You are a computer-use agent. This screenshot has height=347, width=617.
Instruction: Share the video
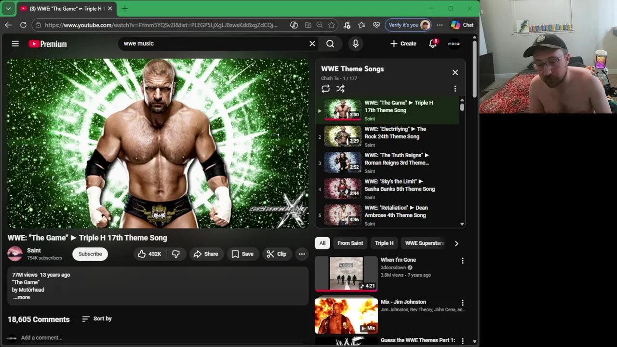coord(206,254)
